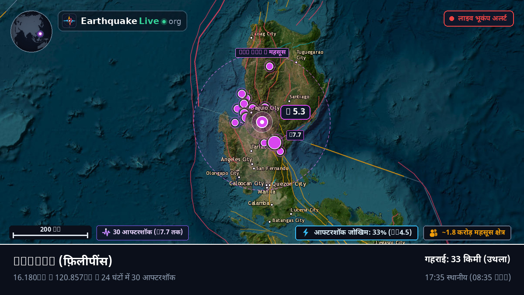This screenshot has height=295, width=524.
Task: Click the Lucena City label
Action: click(305, 210)
